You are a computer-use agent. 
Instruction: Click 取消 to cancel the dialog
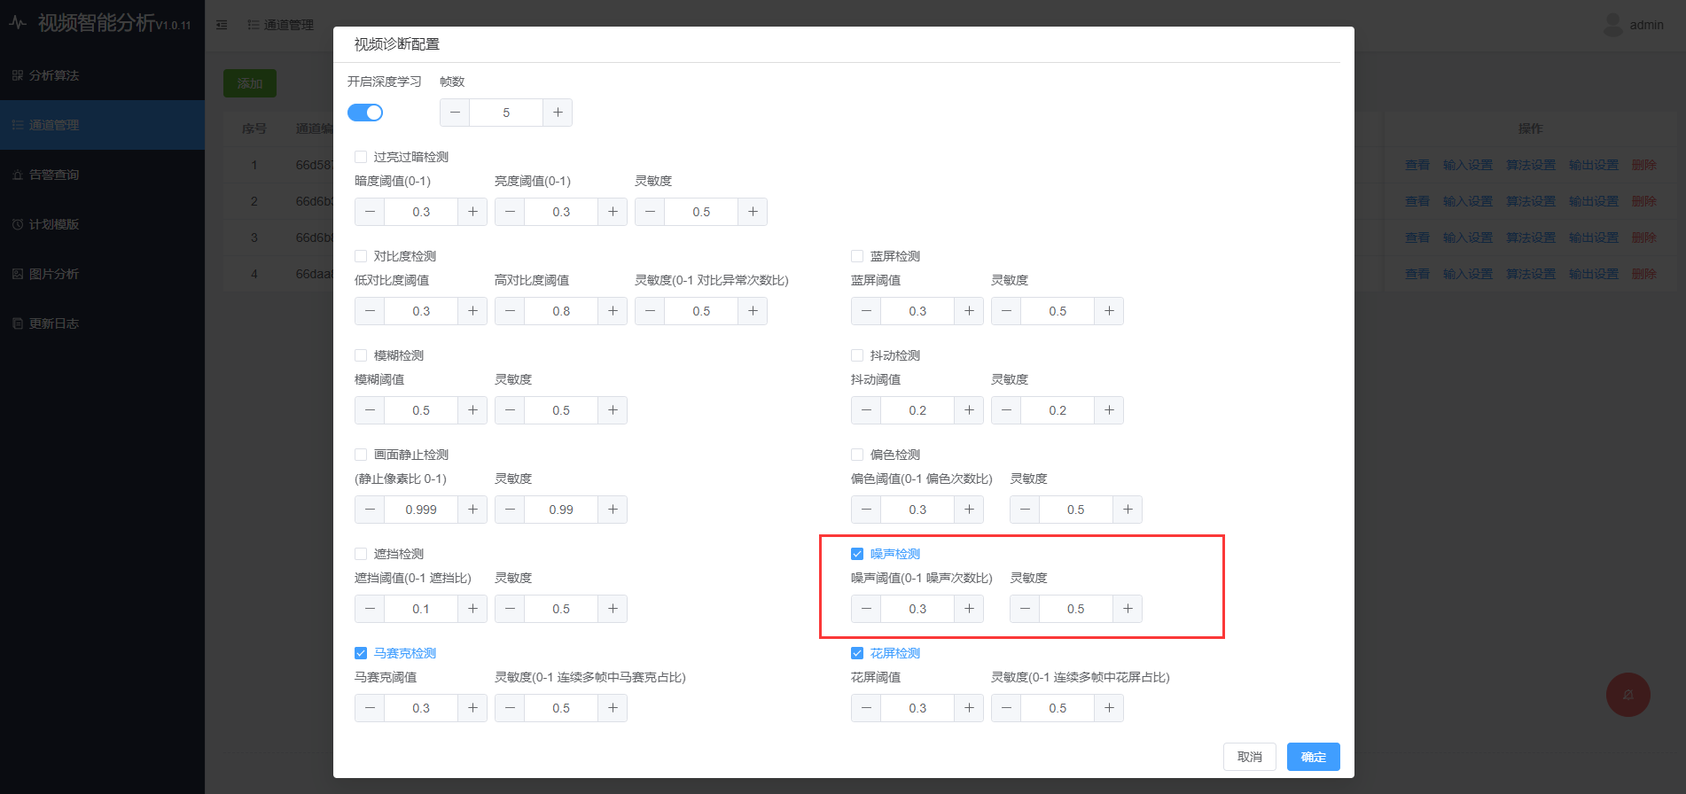[x=1250, y=757]
